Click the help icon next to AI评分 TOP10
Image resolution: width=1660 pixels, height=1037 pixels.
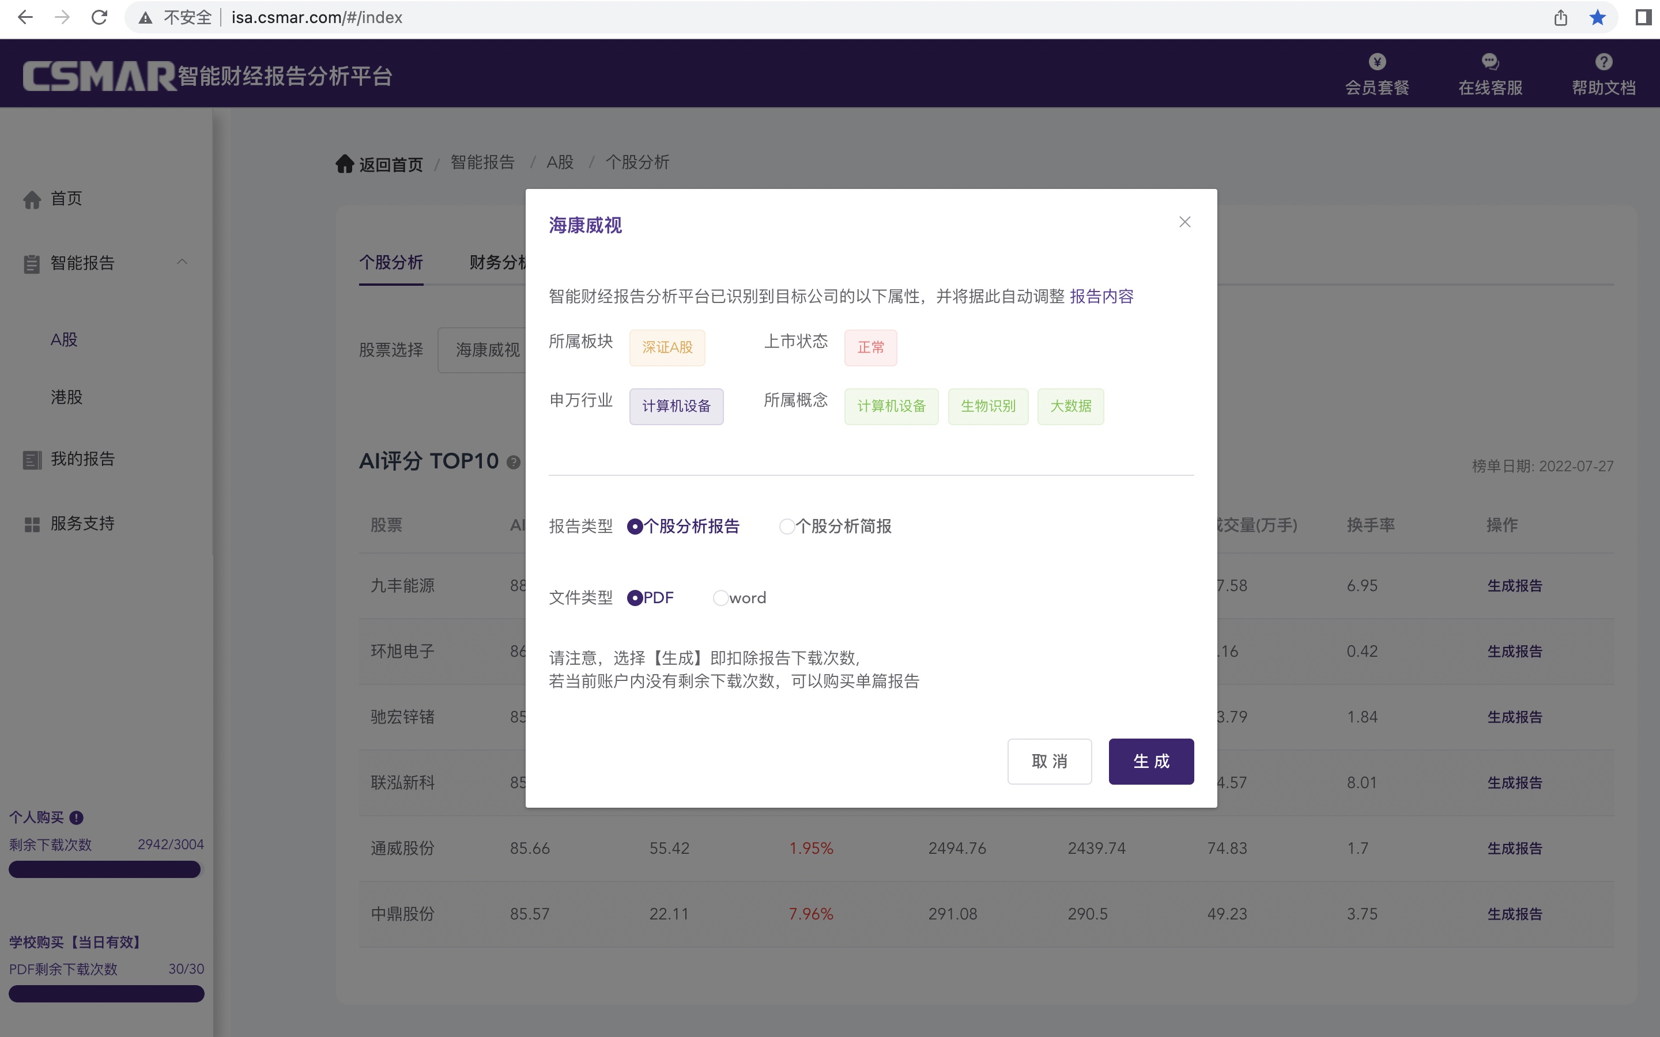tap(513, 462)
